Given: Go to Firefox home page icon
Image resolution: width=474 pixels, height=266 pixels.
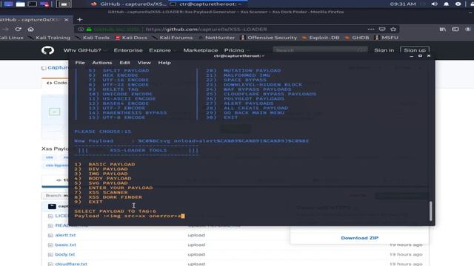Looking at the screenshot, I should [30, 30].
